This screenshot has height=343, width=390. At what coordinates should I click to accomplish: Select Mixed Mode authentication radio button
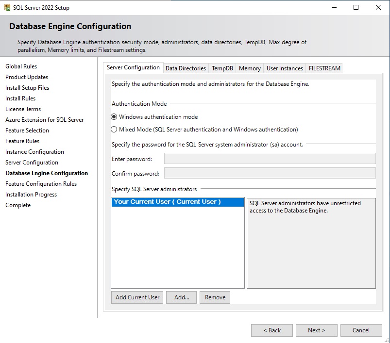click(114, 130)
